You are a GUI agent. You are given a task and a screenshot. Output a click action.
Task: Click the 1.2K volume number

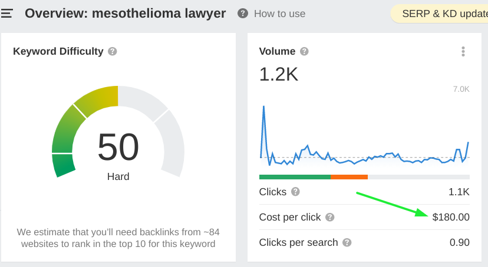(x=279, y=74)
